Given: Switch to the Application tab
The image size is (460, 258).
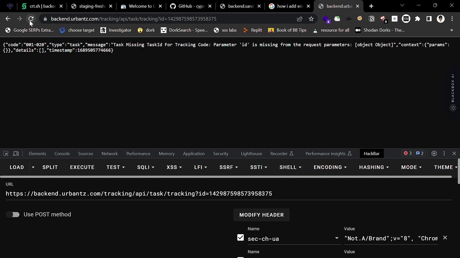Looking at the screenshot, I should click(194, 153).
